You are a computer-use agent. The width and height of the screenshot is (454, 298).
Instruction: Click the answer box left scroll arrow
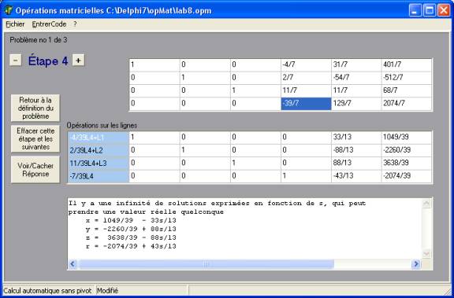73,264
